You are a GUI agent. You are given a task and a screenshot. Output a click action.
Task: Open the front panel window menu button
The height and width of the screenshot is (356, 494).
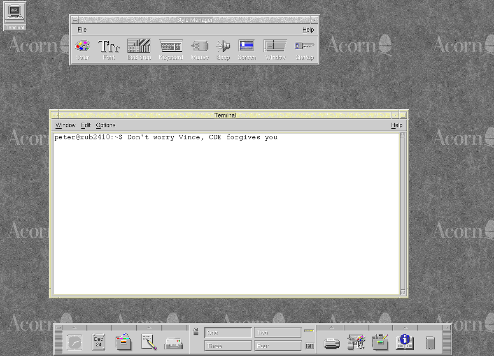click(58, 328)
